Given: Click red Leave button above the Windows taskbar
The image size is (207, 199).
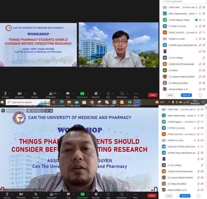Looking at the screenshot, I should (x=153, y=95).
